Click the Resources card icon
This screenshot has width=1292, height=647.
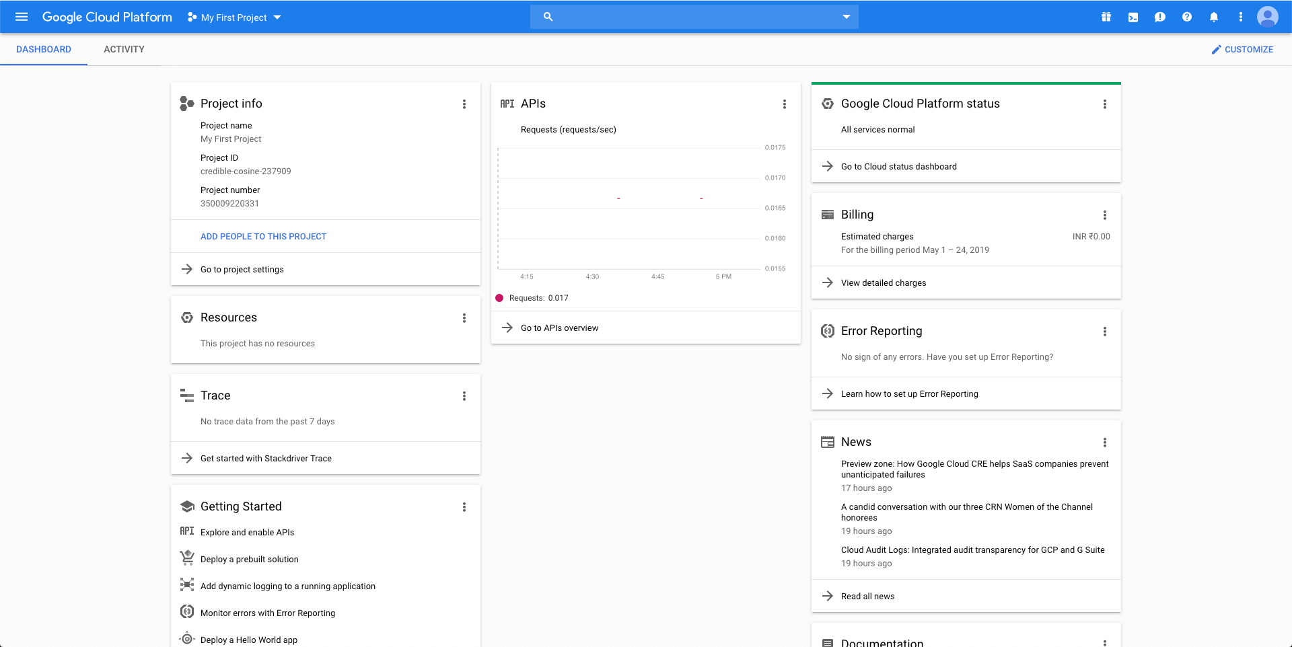tap(187, 317)
